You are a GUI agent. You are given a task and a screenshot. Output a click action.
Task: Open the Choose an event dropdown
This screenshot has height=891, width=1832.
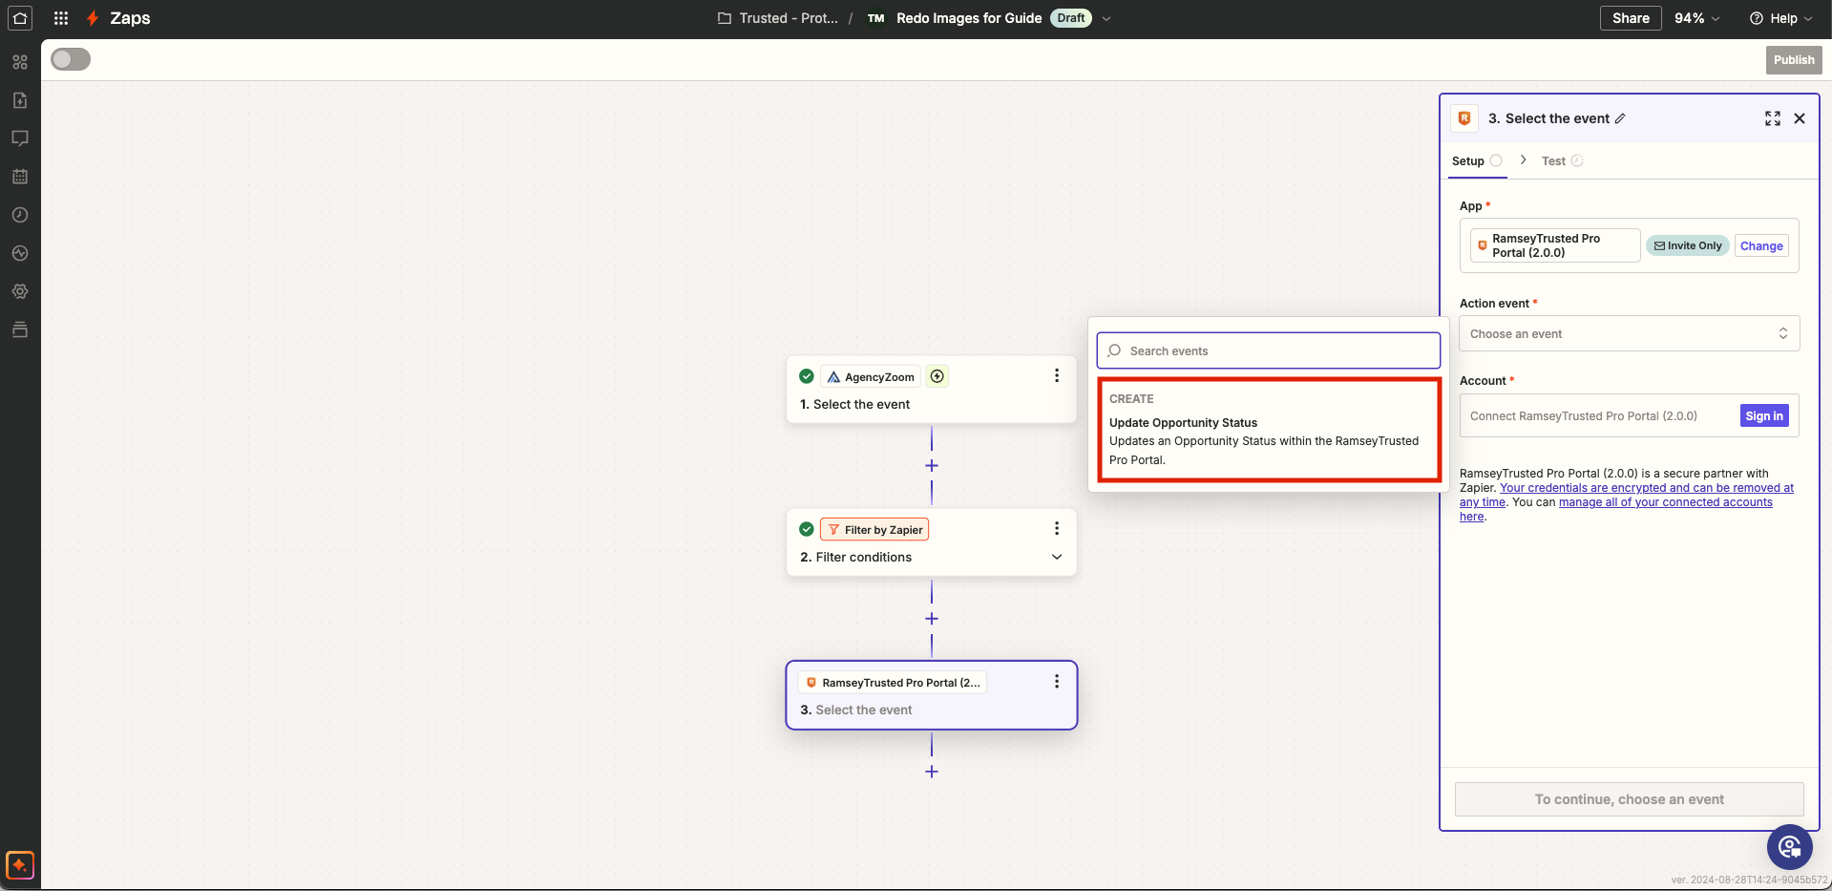pyautogui.click(x=1629, y=333)
